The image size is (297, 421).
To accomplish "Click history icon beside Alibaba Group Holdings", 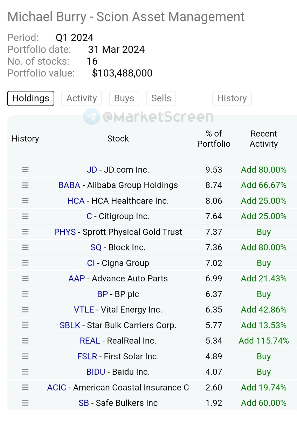I will (x=25, y=185).
